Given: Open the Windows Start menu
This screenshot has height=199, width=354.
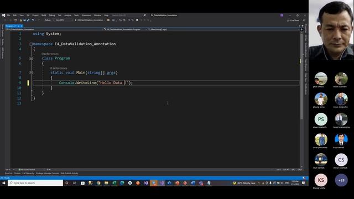Looking at the screenshot, I should [4, 183].
